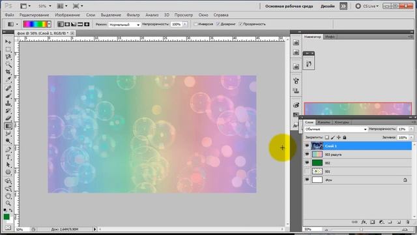
Task: Open the Изображение menu
Action: (x=67, y=15)
